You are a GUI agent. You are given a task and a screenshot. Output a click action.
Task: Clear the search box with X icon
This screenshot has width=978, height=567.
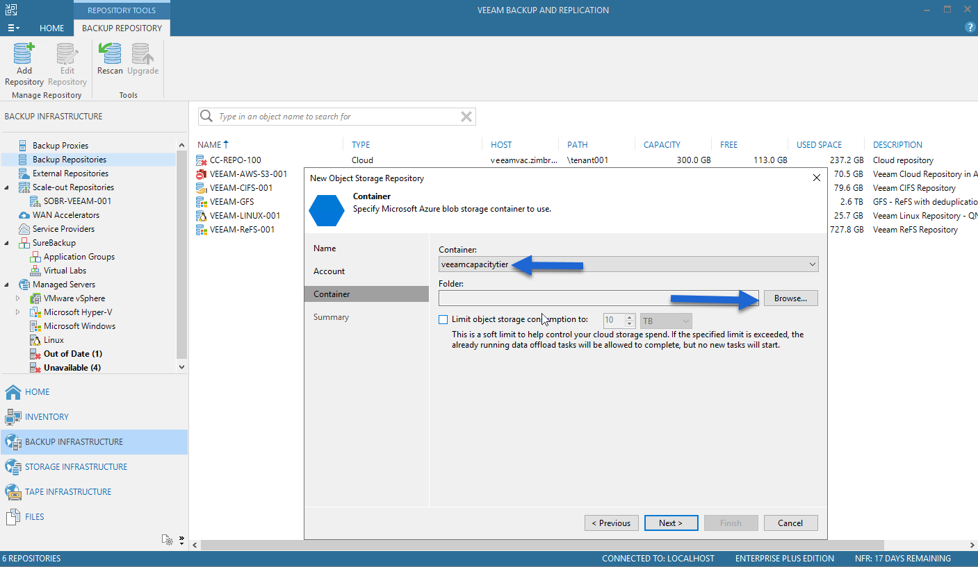point(466,117)
